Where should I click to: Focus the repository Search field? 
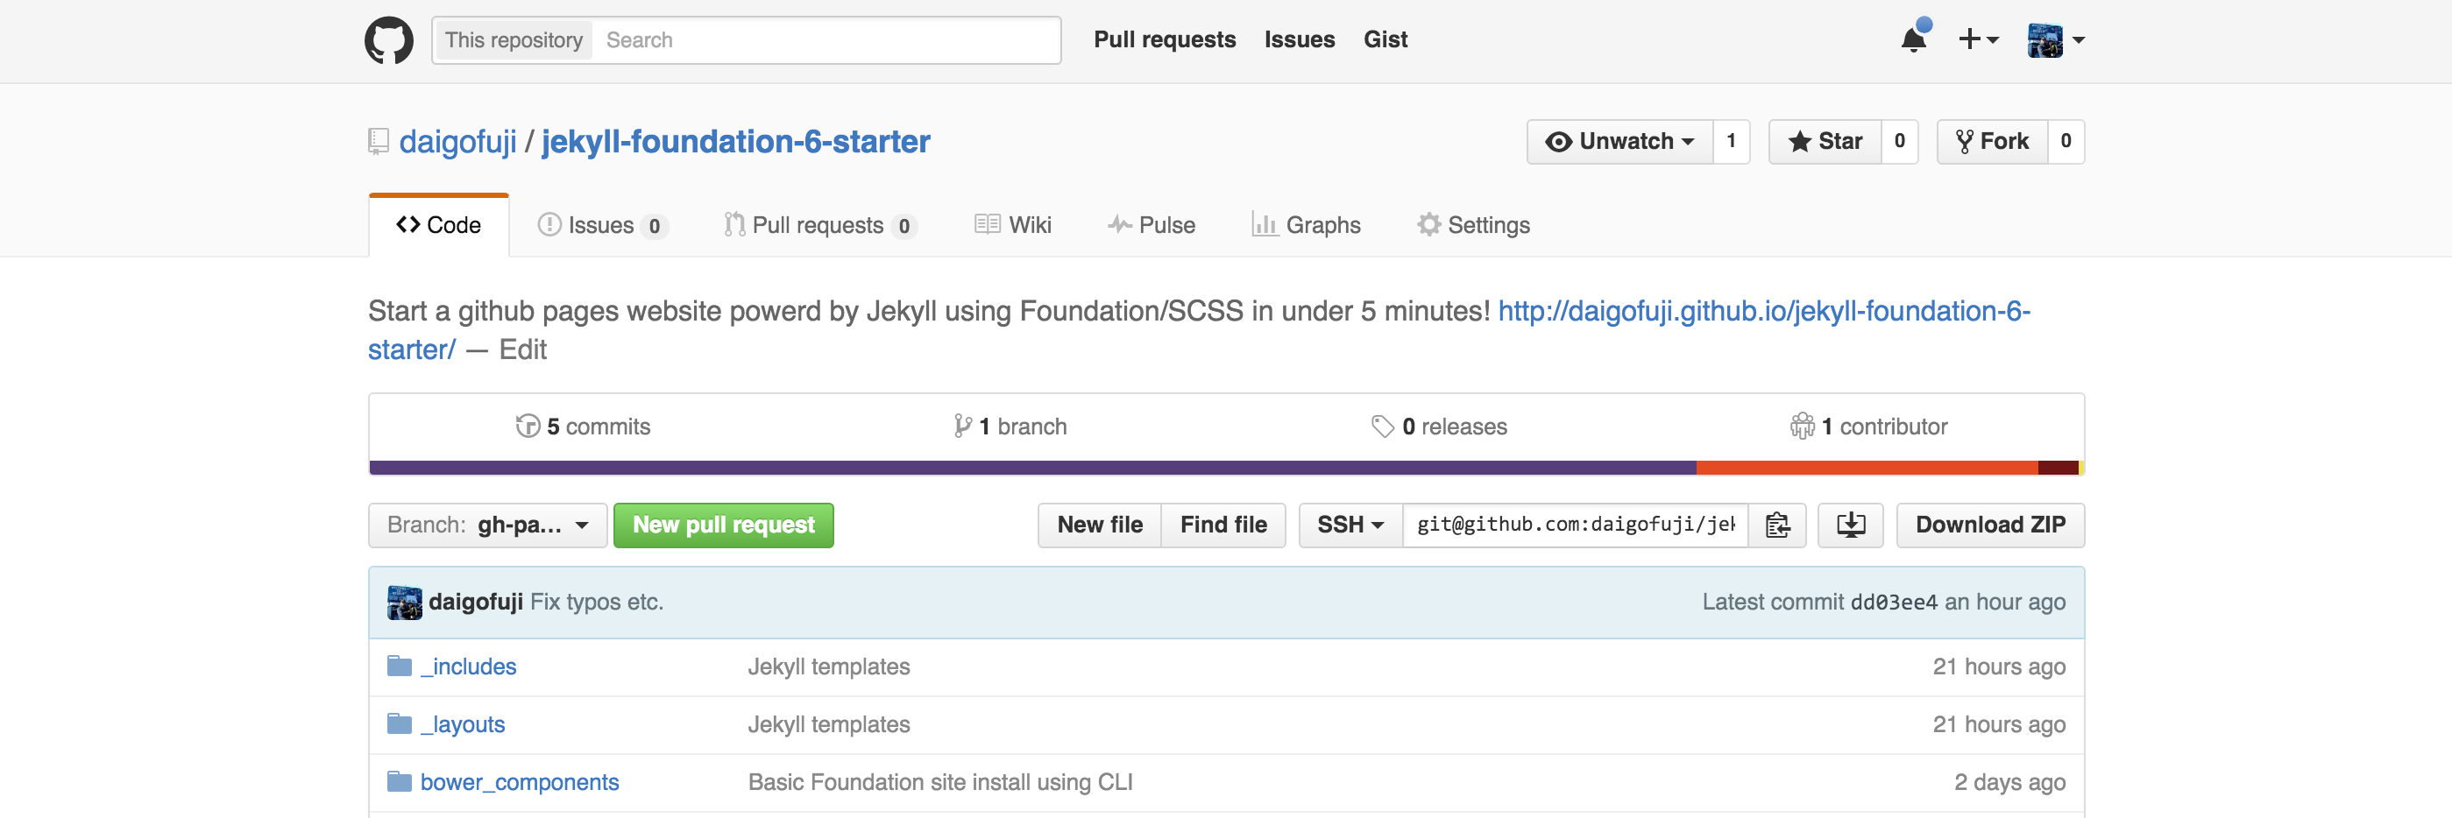(x=826, y=40)
